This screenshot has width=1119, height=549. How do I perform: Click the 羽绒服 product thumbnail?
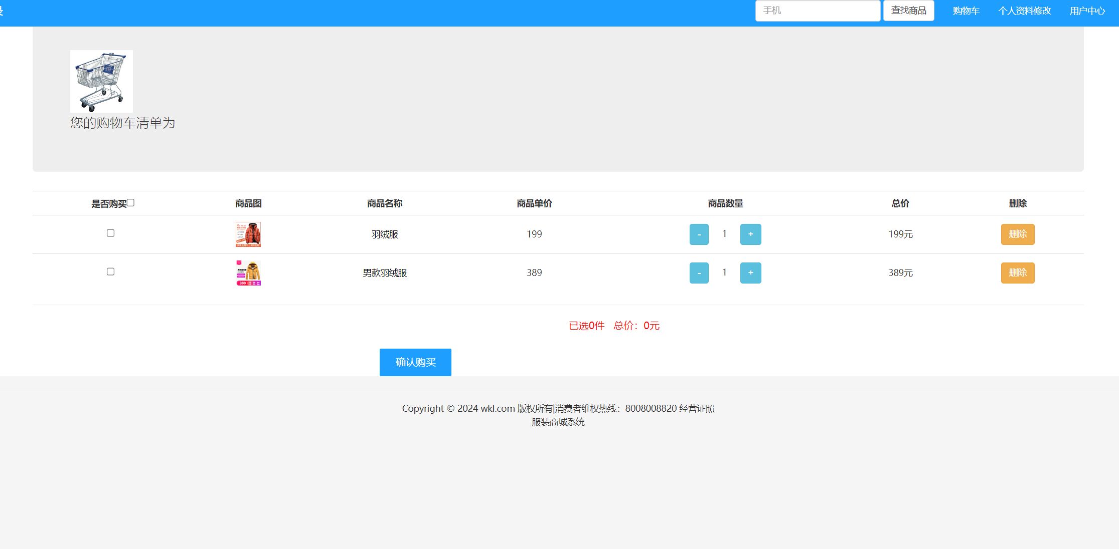248,234
